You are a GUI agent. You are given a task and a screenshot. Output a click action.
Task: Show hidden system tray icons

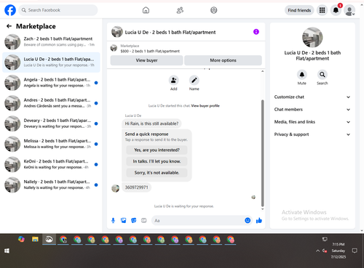(x=317, y=251)
